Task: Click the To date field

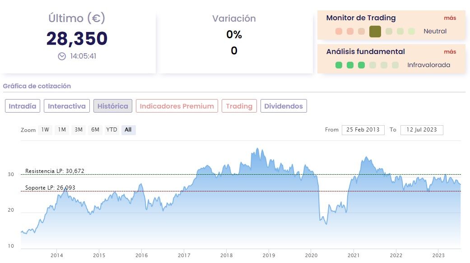Action: (422, 130)
